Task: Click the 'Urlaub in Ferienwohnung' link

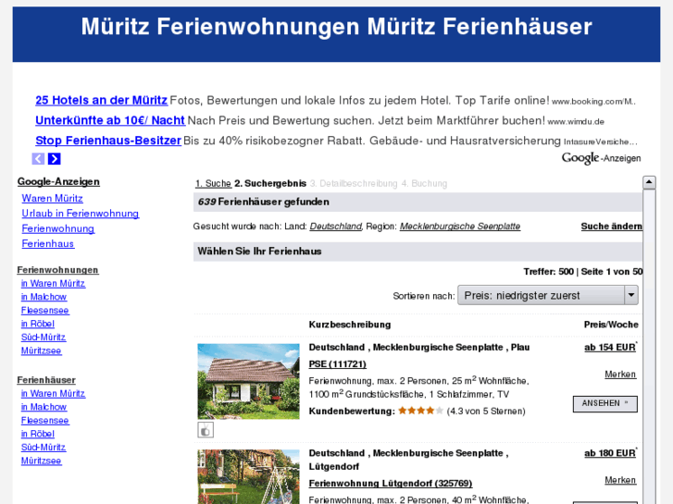Action: (x=81, y=214)
